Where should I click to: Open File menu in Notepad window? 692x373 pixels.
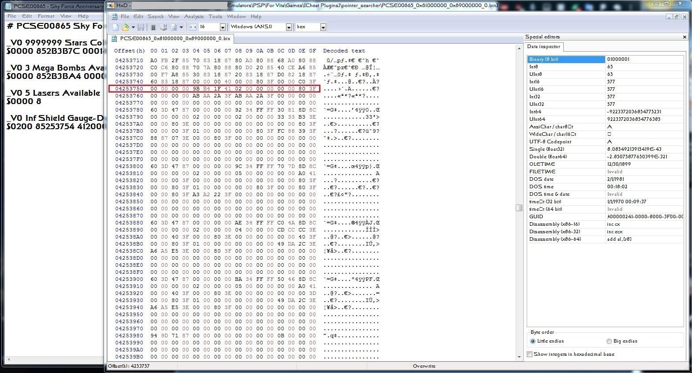(x=11, y=16)
